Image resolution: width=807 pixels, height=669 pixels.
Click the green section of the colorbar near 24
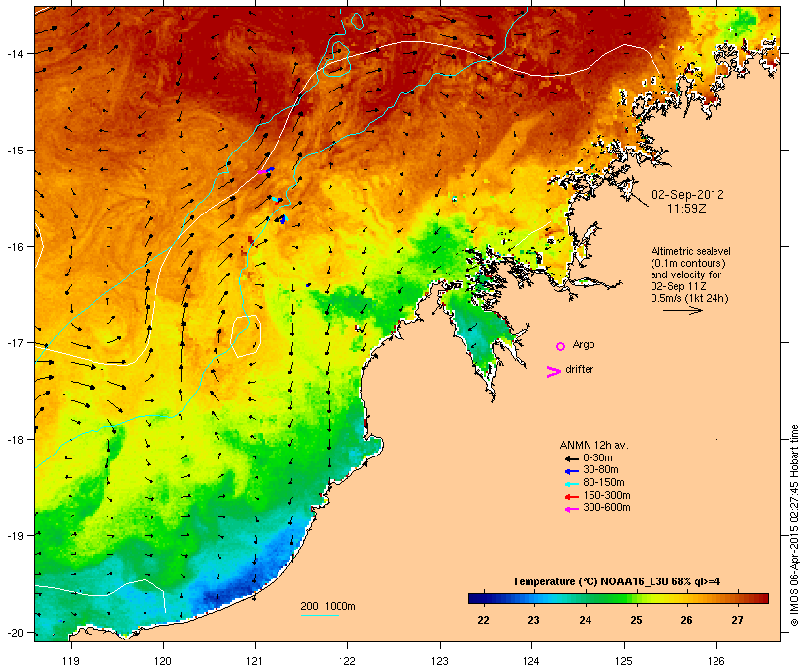tap(586, 598)
